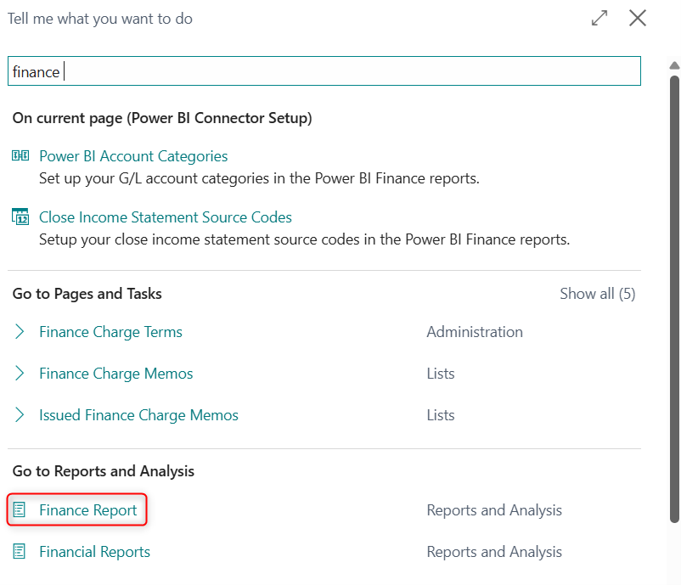Click the vertical scrollbar thumb
The image size is (681, 585).
674,297
